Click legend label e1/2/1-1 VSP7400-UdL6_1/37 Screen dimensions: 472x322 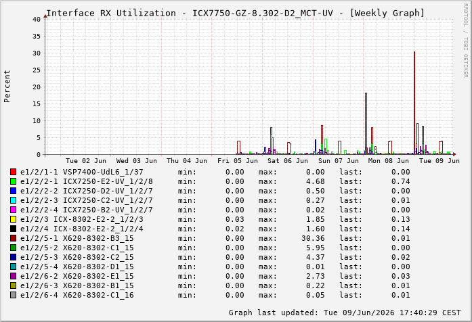click(81, 172)
